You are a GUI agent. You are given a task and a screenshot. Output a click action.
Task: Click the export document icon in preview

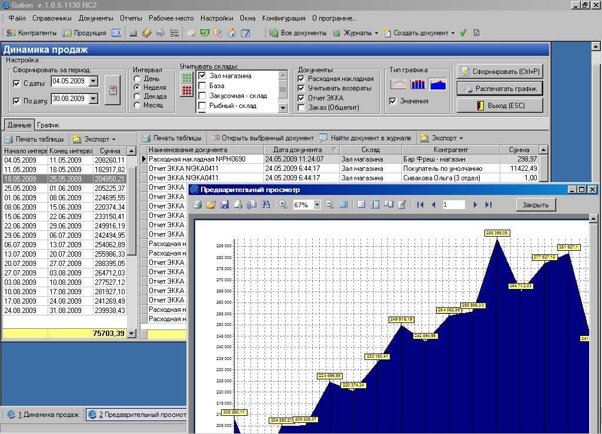pos(238,205)
